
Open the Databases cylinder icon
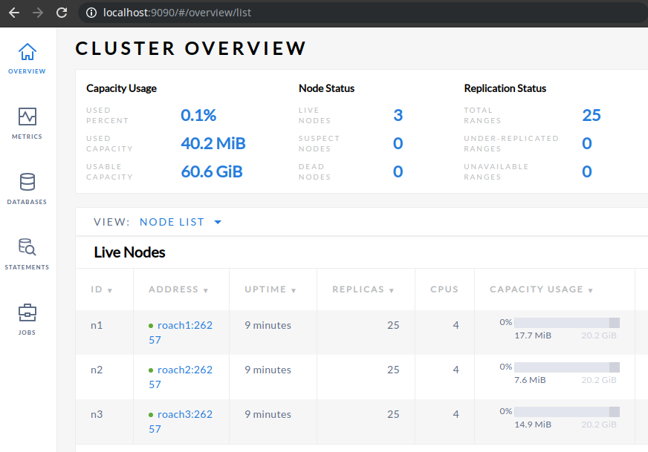pyautogui.click(x=27, y=183)
